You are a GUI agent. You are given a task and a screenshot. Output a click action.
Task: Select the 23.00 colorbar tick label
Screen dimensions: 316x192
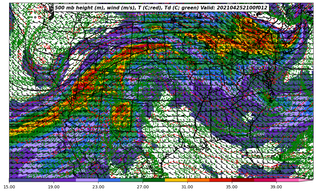click(x=98, y=187)
